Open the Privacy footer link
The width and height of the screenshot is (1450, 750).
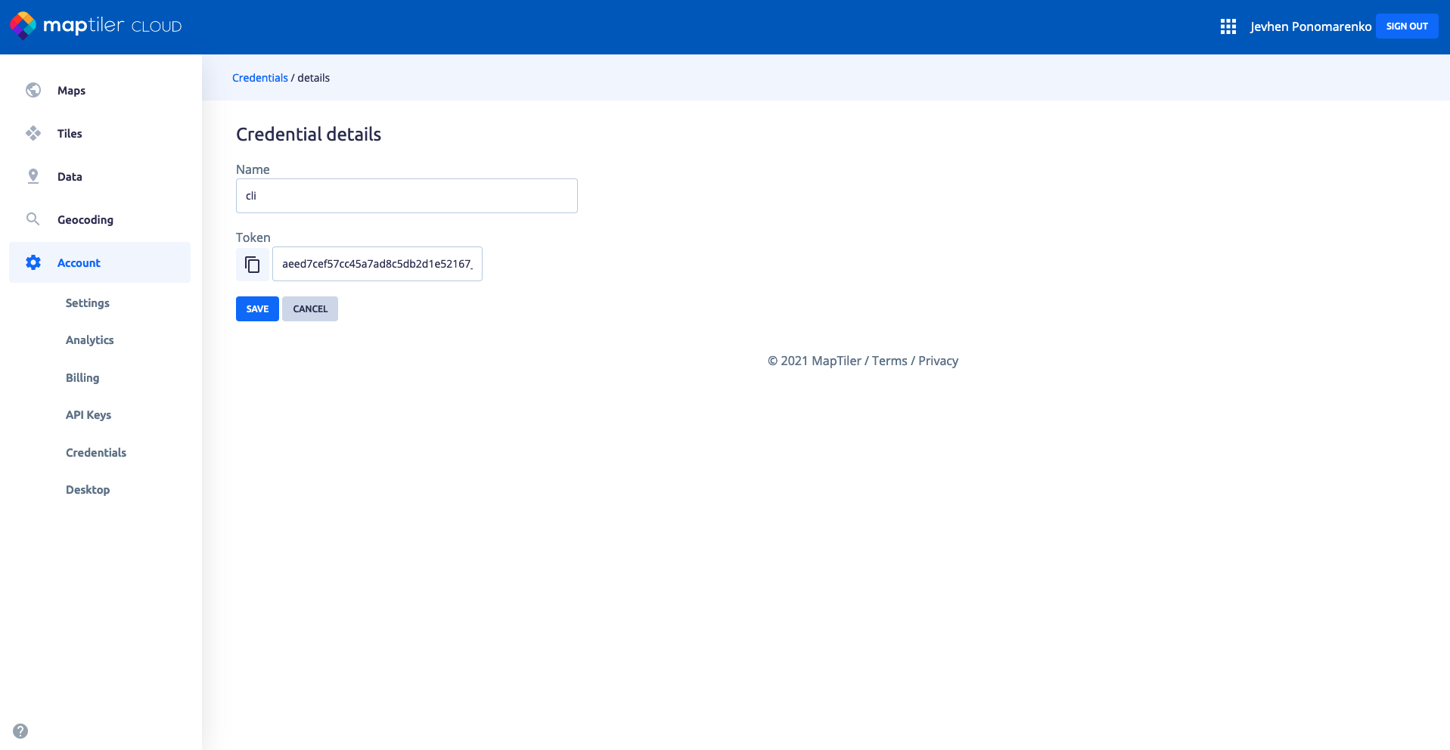coord(938,361)
